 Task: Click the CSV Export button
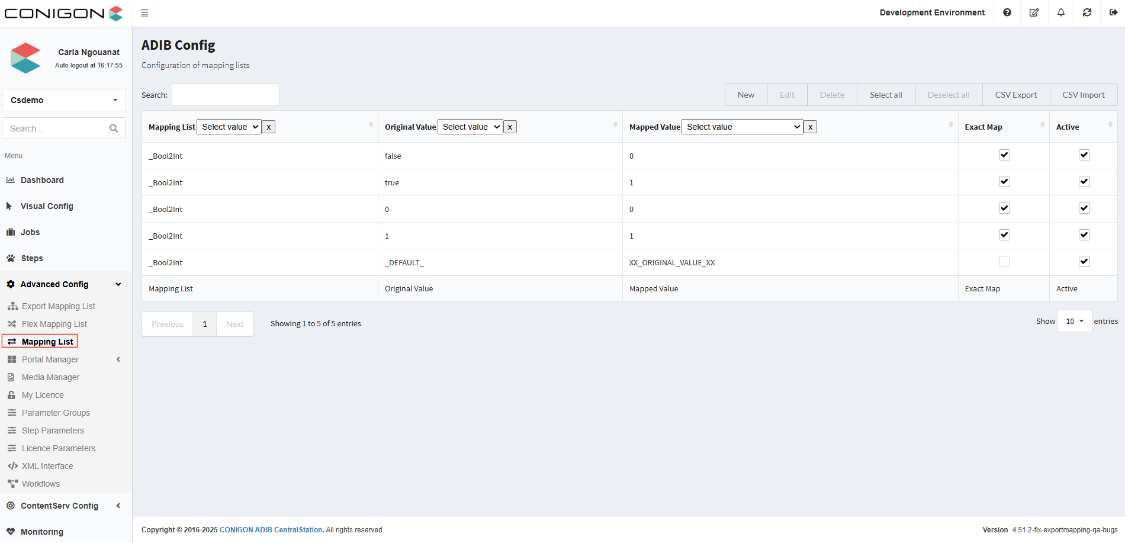pyautogui.click(x=1015, y=95)
